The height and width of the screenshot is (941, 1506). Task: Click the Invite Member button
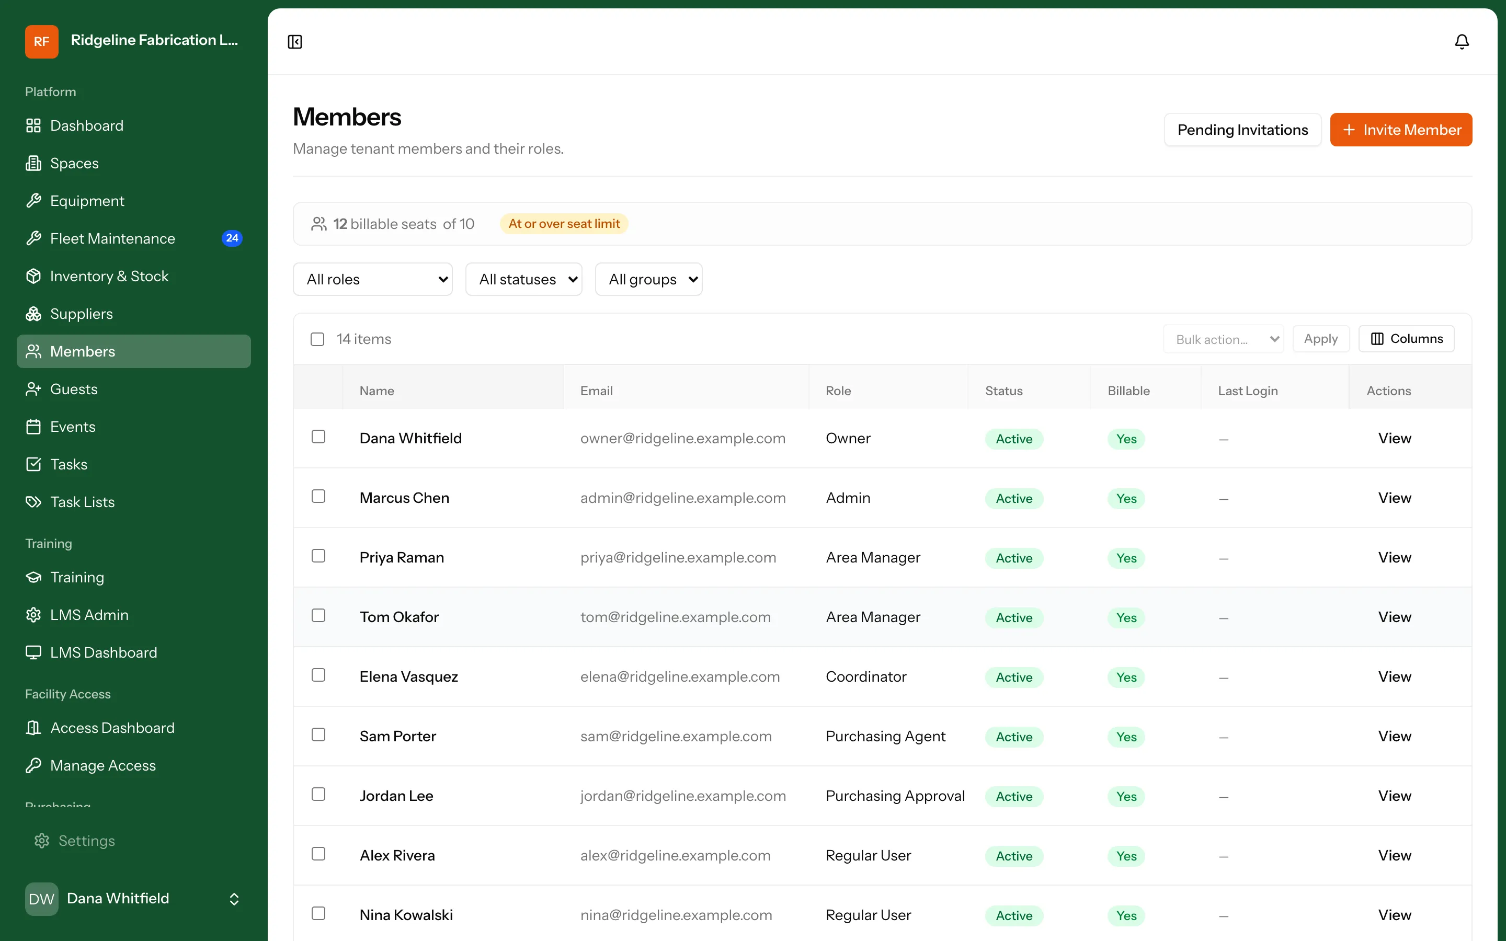pyautogui.click(x=1401, y=130)
